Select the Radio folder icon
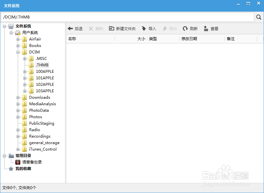Screen dimensions: 264x193 tap(24, 130)
